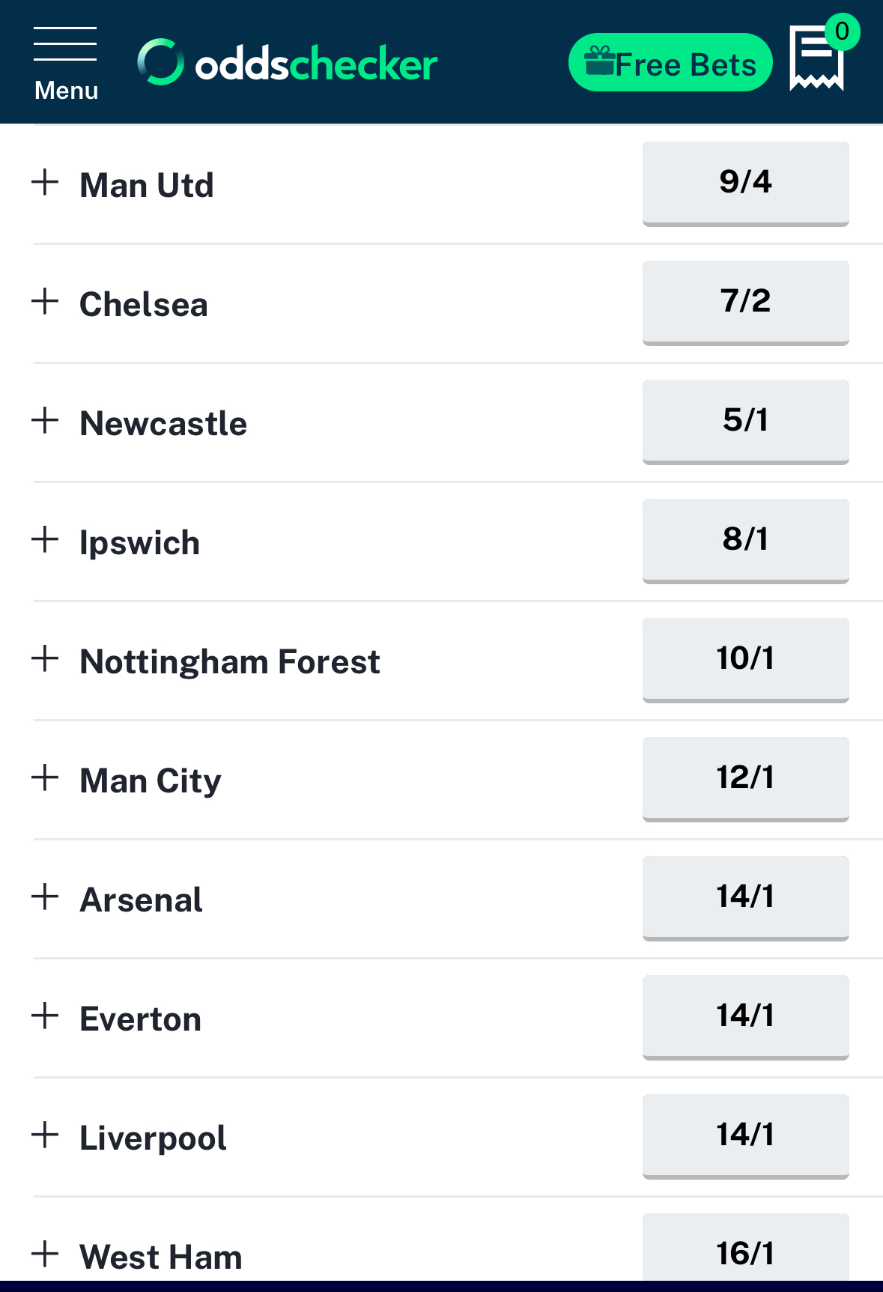The image size is (883, 1292).
Task: Expand the Newcastle row plus icon
Action: click(x=46, y=421)
